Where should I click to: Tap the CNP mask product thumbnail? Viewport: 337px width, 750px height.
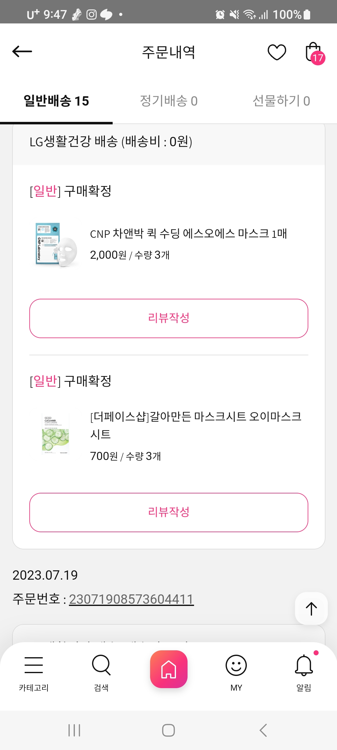click(56, 245)
